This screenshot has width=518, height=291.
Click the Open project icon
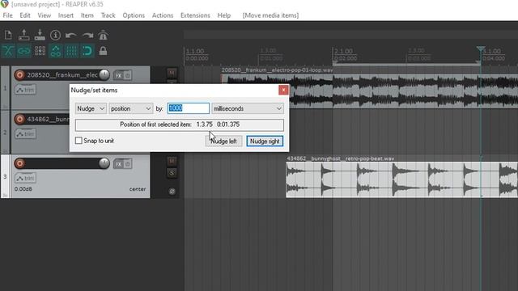(x=23, y=35)
